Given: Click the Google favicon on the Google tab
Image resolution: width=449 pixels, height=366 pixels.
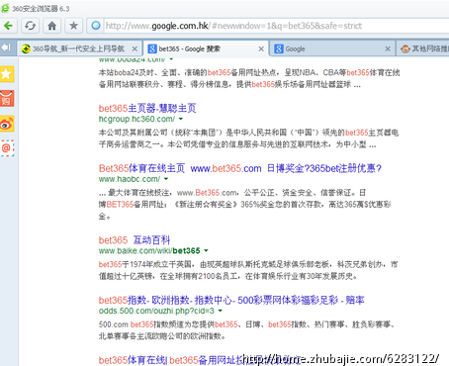Looking at the screenshot, I should pyautogui.click(x=279, y=48).
